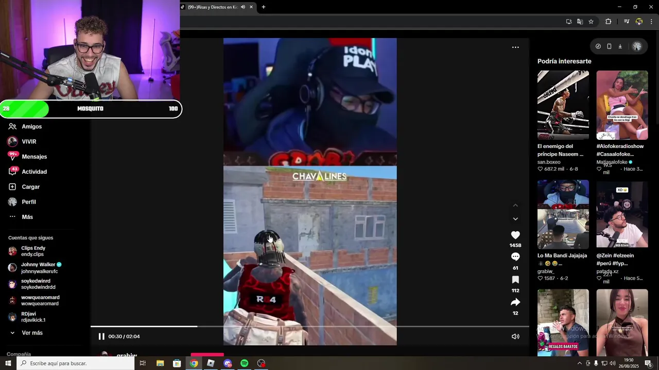This screenshot has height=370, width=659.
Task: Click the download arrow icon in the TikTok pill
Action: pyautogui.click(x=620, y=46)
